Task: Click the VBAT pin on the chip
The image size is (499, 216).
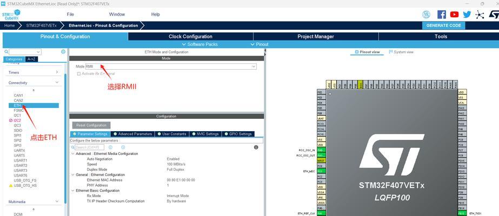Action: 322,118
